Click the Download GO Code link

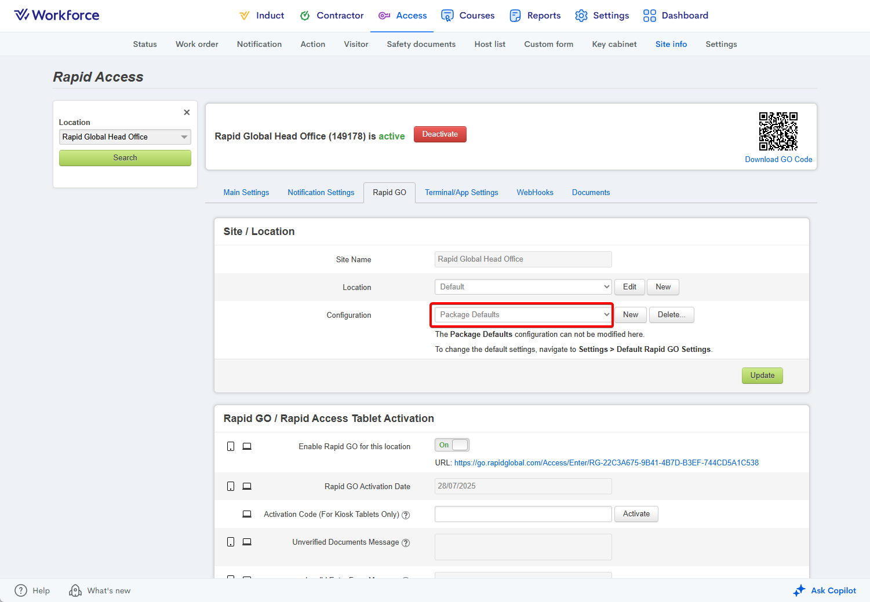tap(778, 160)
